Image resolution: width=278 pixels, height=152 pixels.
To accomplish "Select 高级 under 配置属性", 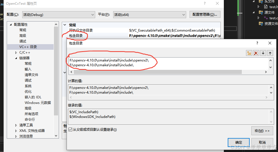I will coord(23,35).
